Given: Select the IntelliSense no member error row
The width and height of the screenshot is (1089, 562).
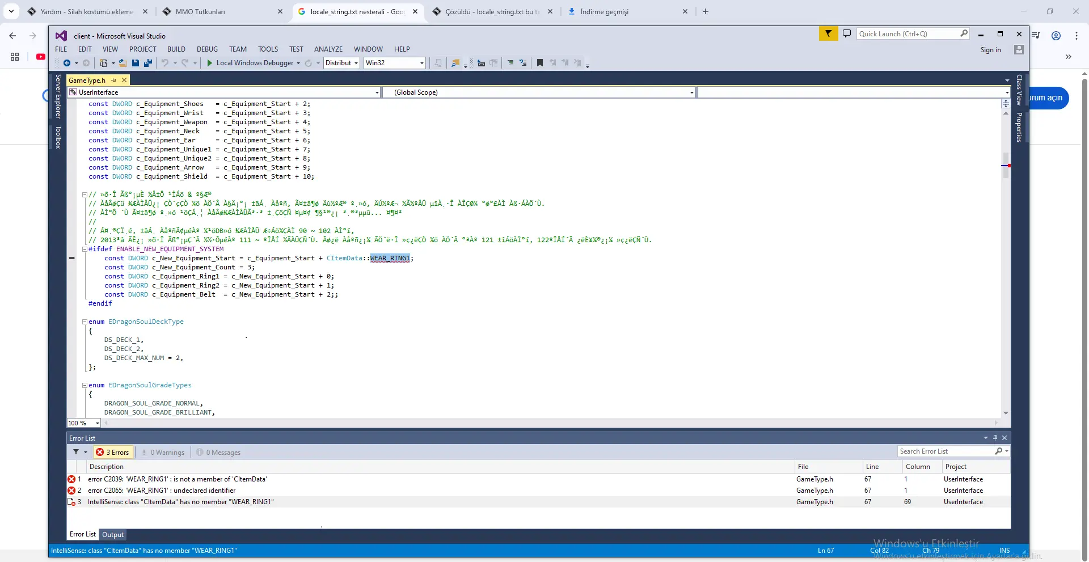Looking at the screenshot, I should coord(538,502).
